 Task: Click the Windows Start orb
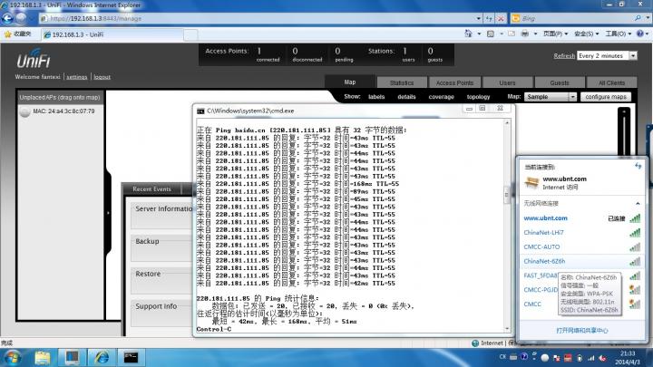pos(12,357)
